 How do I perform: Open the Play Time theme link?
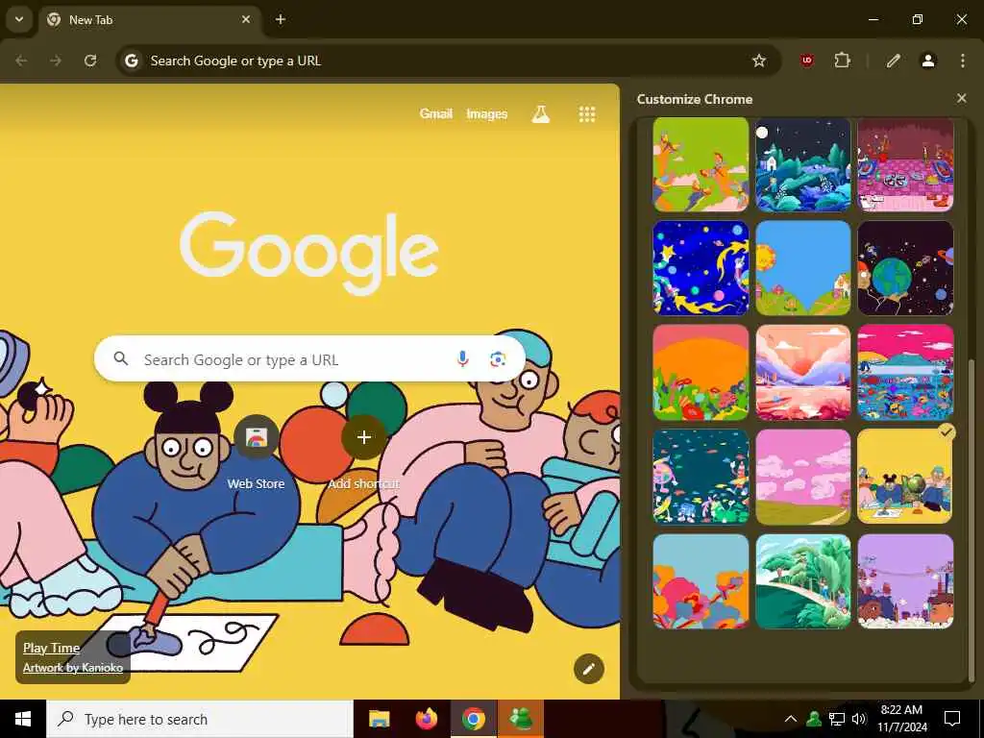pos(52,649)
